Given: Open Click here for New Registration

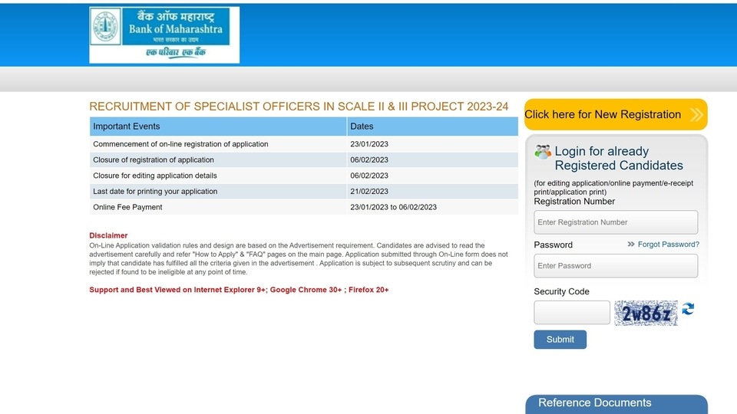Looking at the screenshot, I should pos(616,114).
